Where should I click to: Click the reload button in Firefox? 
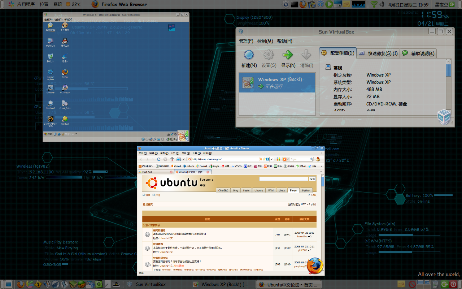pyautogui.click(x=159, y=159)
